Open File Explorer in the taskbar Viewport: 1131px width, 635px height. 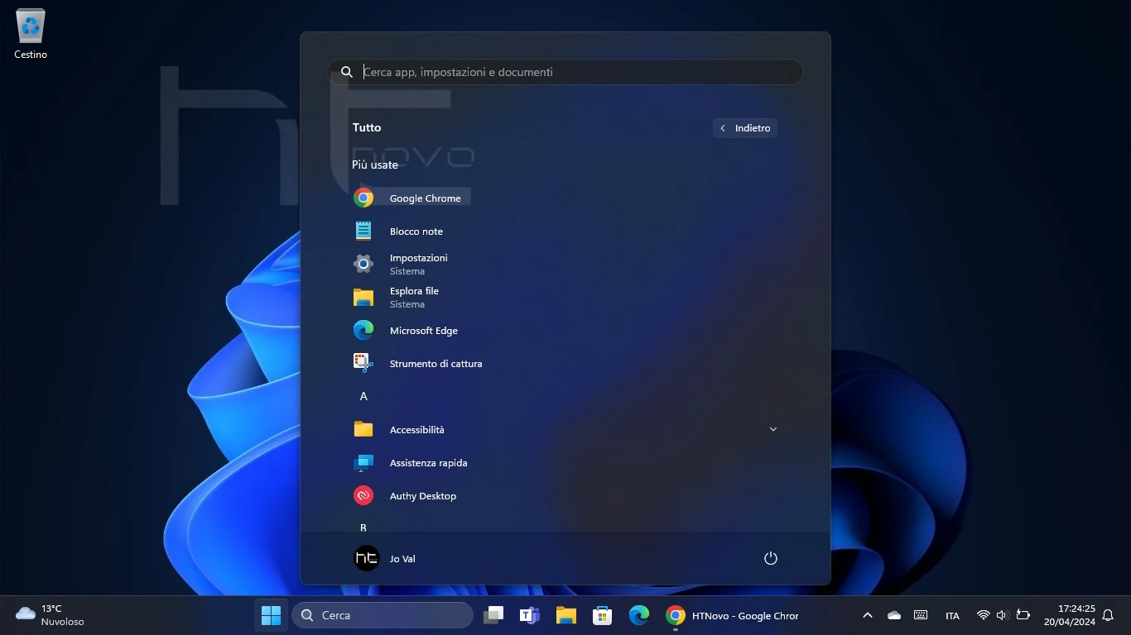[x=566, y=615]
